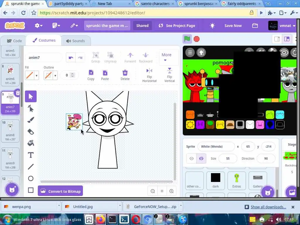
Task: Open the Scratch logo home link
Action: (15, 25)
